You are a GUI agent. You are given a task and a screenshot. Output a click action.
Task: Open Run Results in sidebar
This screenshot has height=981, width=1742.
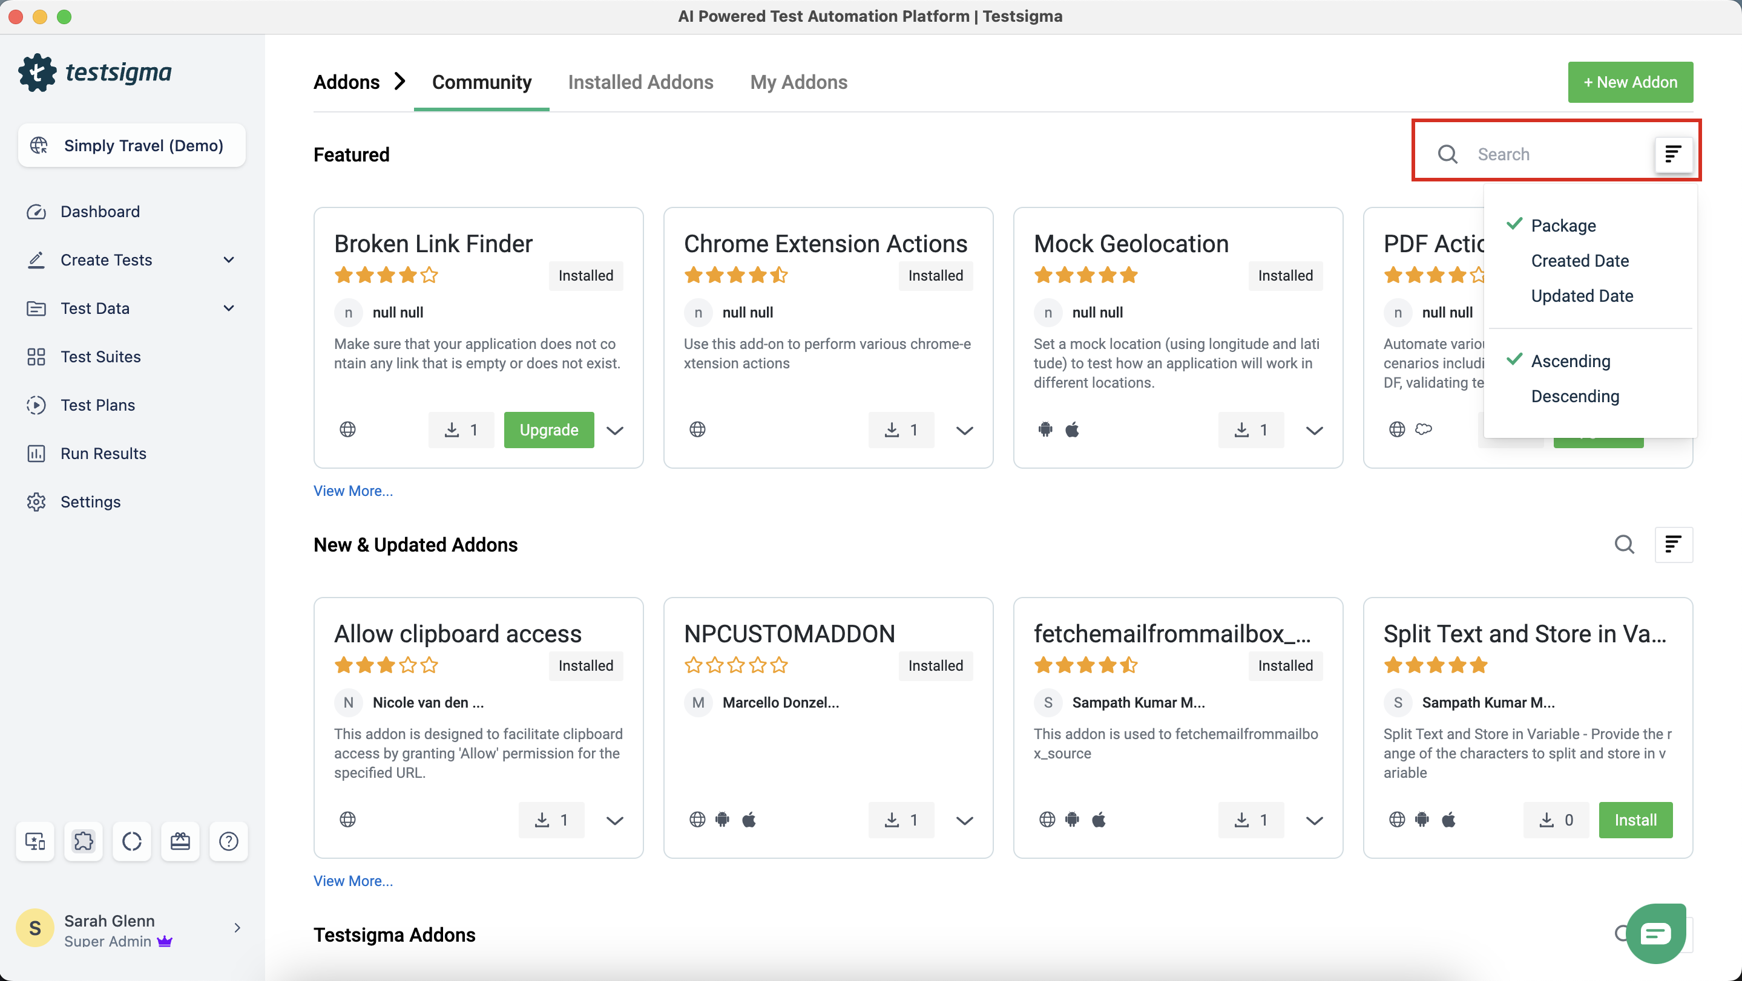[103, 454]
